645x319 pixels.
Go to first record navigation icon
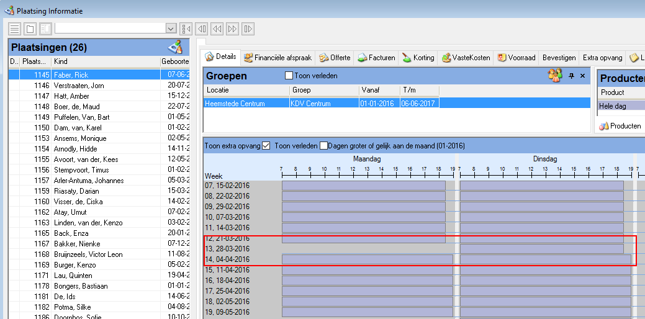186,29
